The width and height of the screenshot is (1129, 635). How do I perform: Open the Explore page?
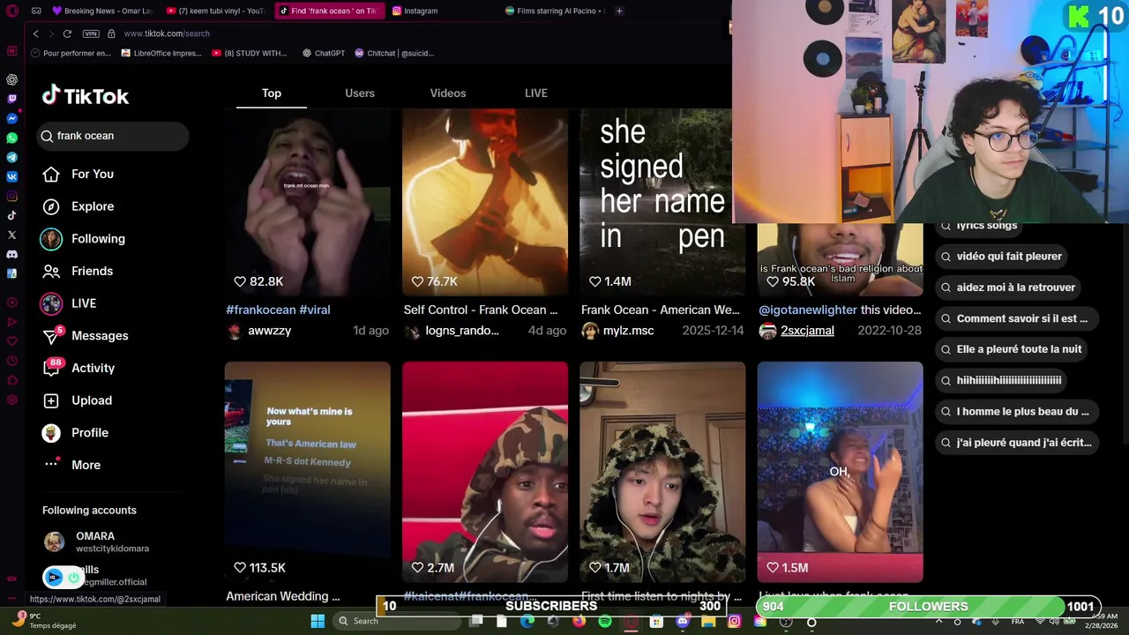(79, 206)
